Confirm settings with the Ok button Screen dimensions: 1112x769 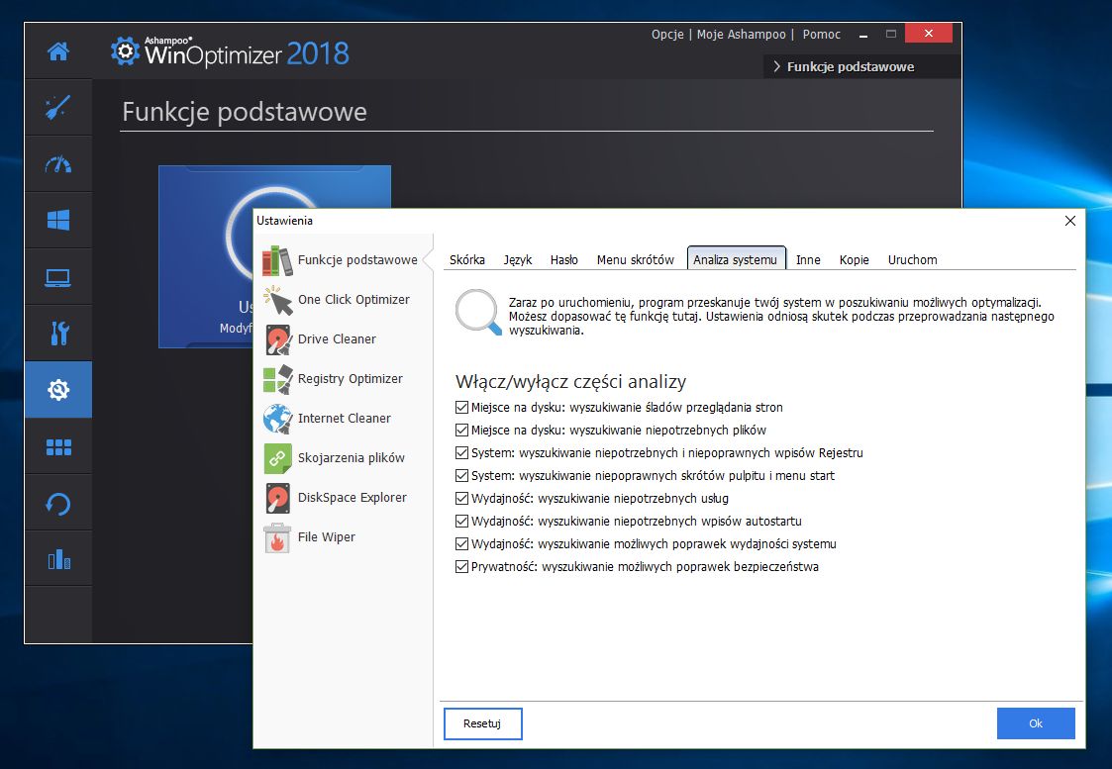(1036, 723)
